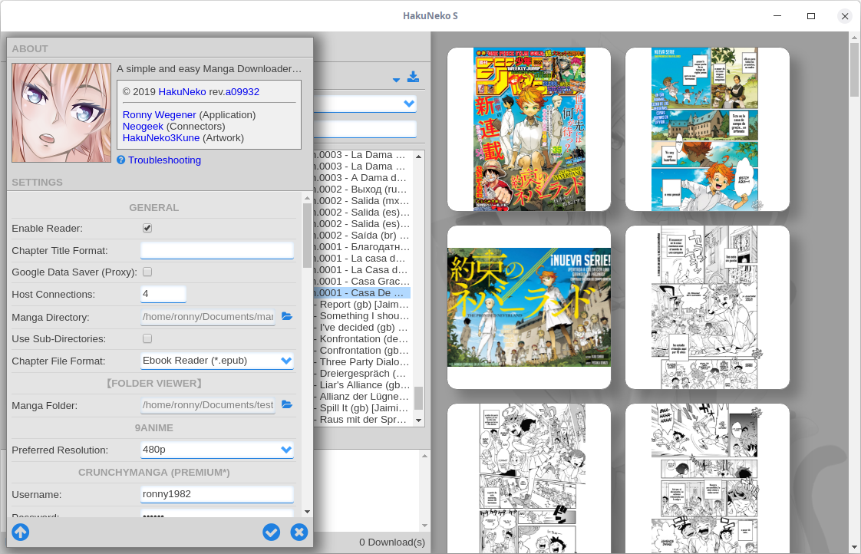
Task: Enable Google Data Saver (Proxy) checkbox
Action: [147, 272]
